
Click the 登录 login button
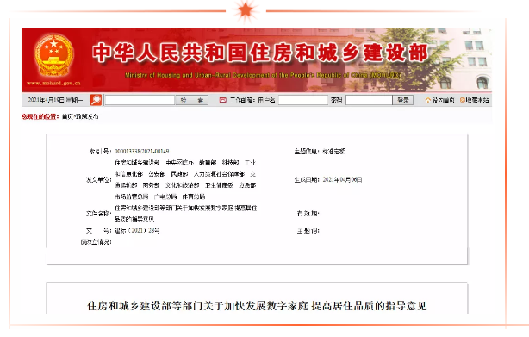(403, 100)
